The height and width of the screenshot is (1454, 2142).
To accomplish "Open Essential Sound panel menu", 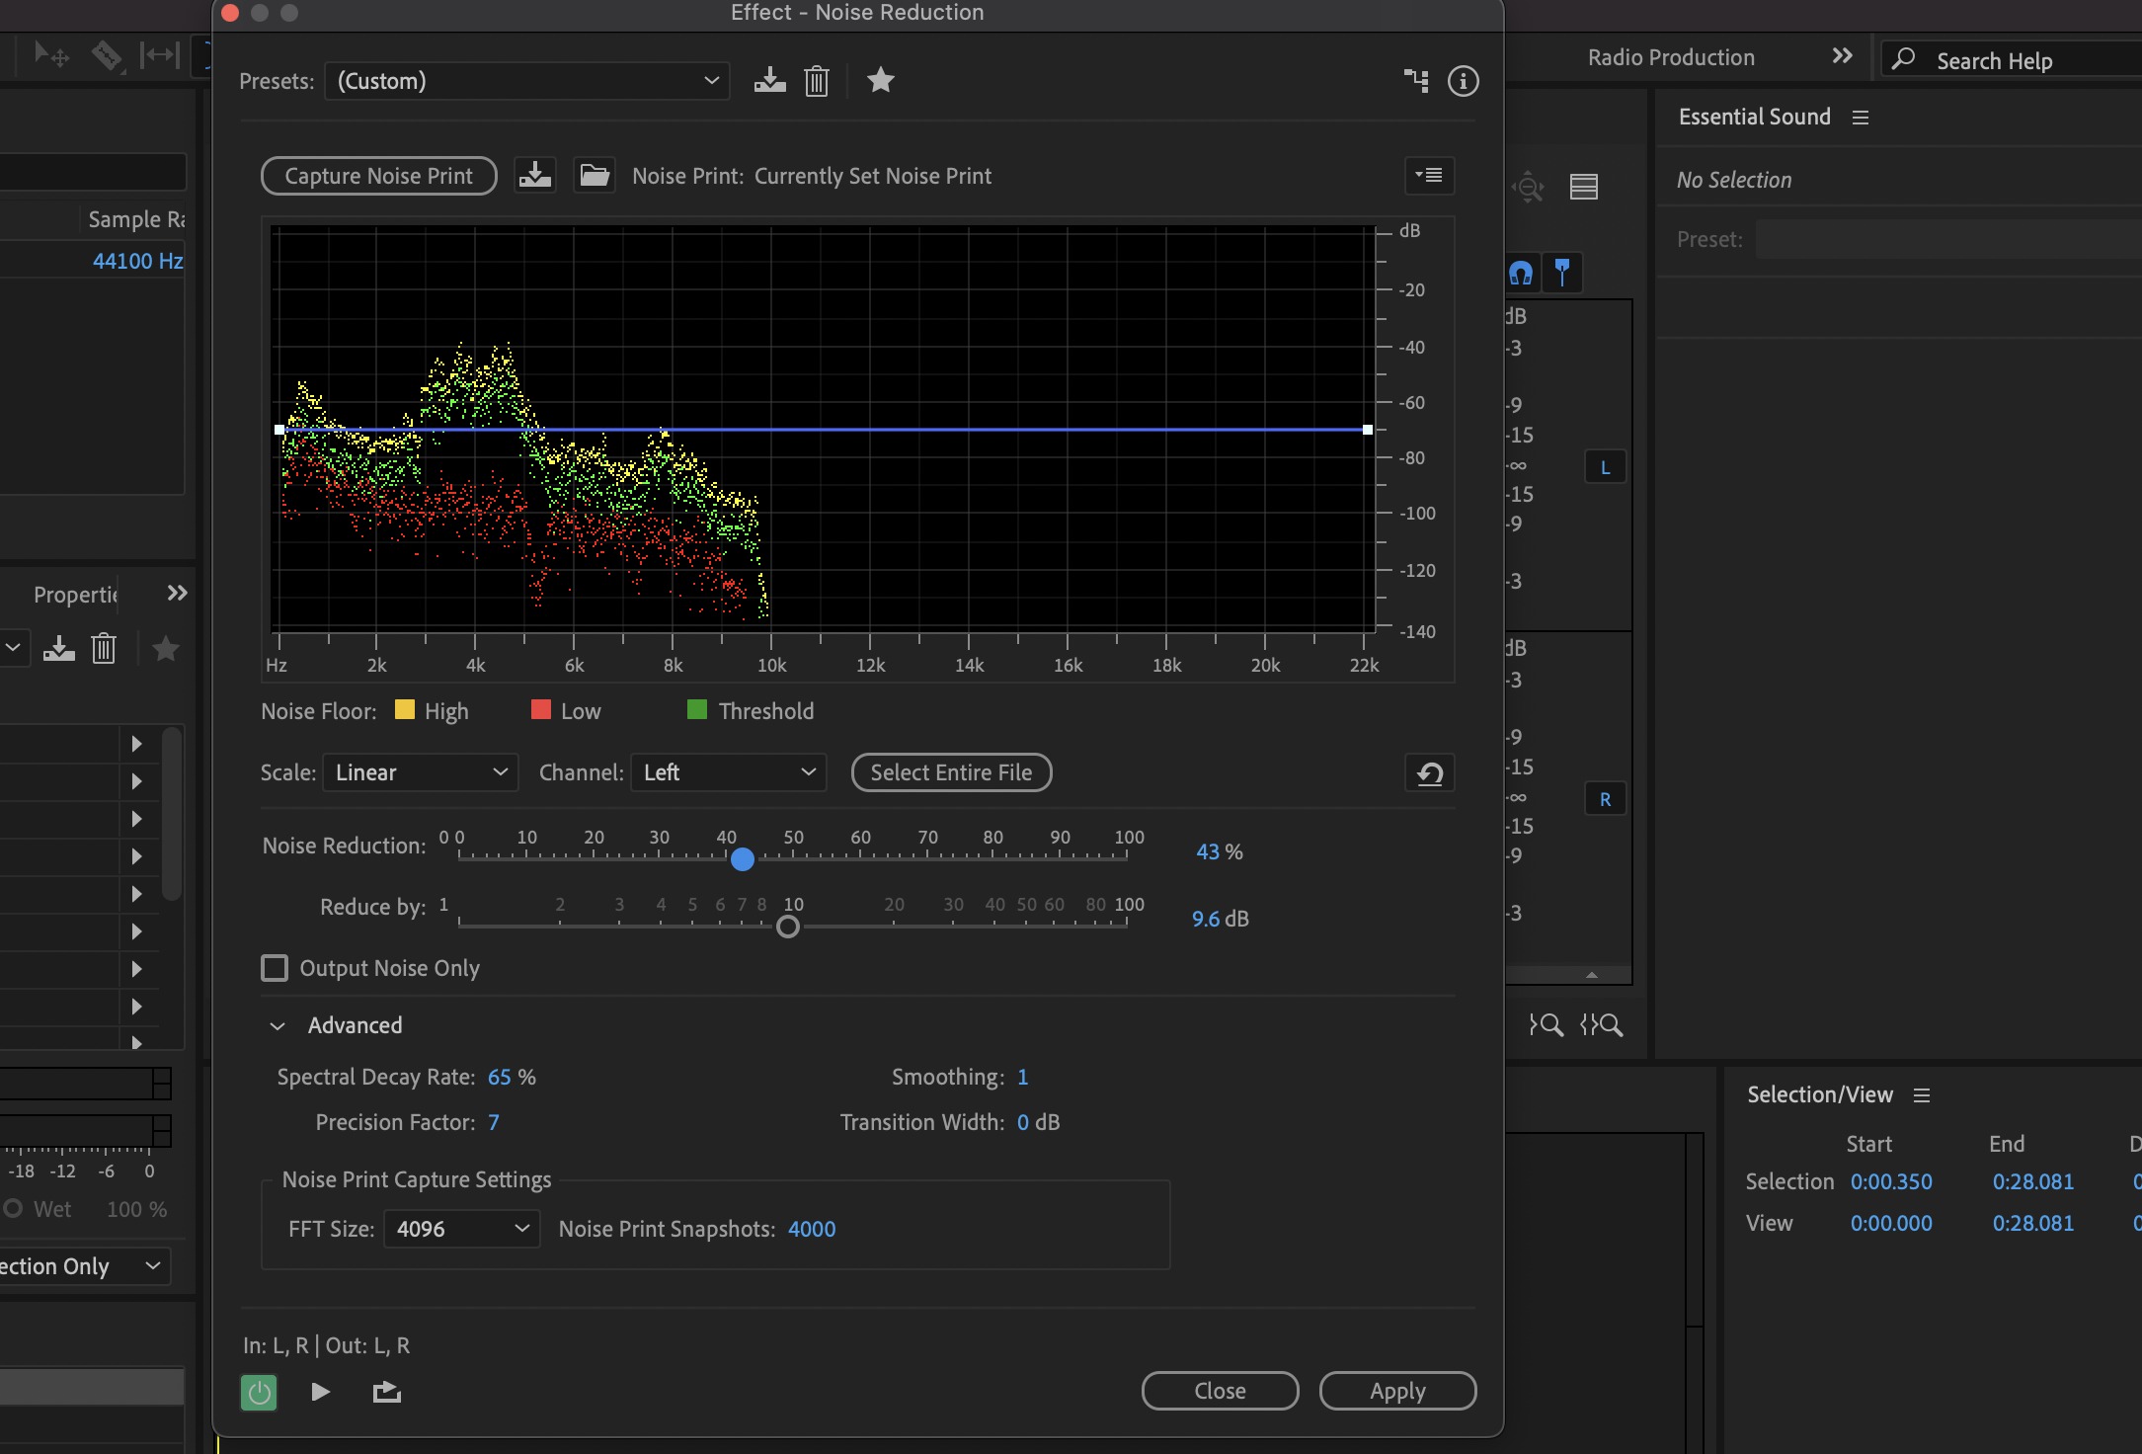I will (1861, 118).
